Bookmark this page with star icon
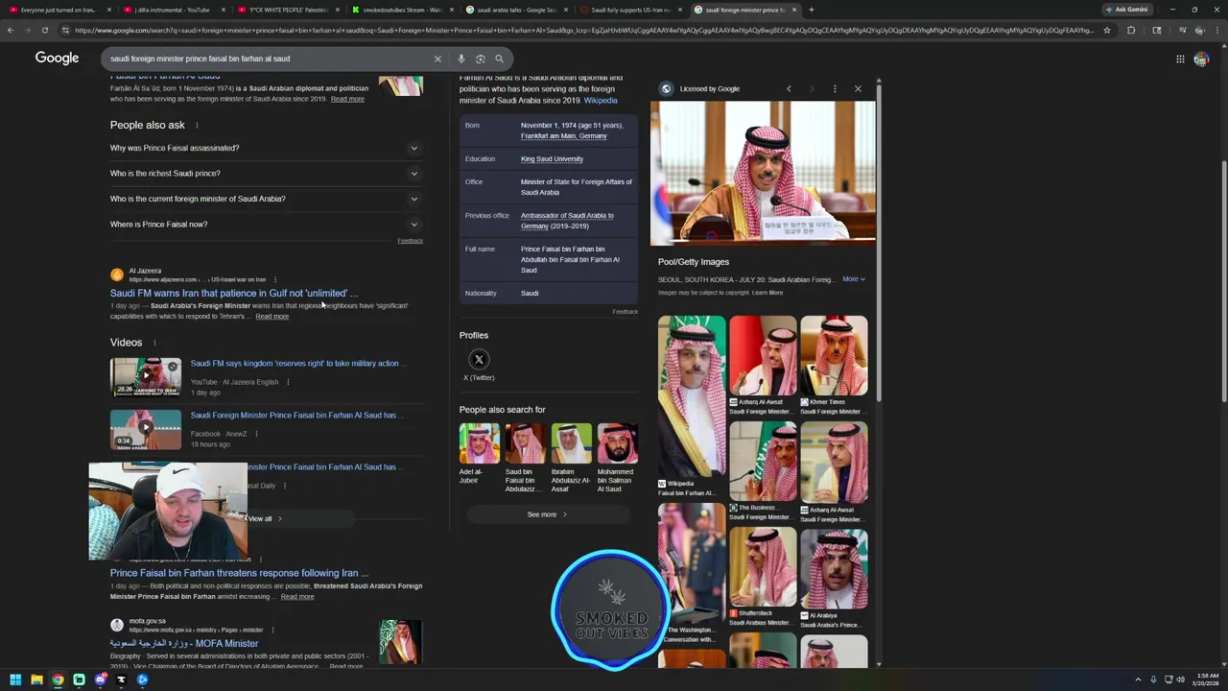This screenshot has height=691, width=1228. coord(1106,30)
